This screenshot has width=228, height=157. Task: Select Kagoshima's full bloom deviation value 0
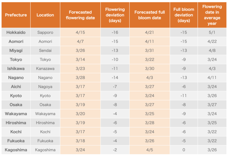click(x=184, y=150)
